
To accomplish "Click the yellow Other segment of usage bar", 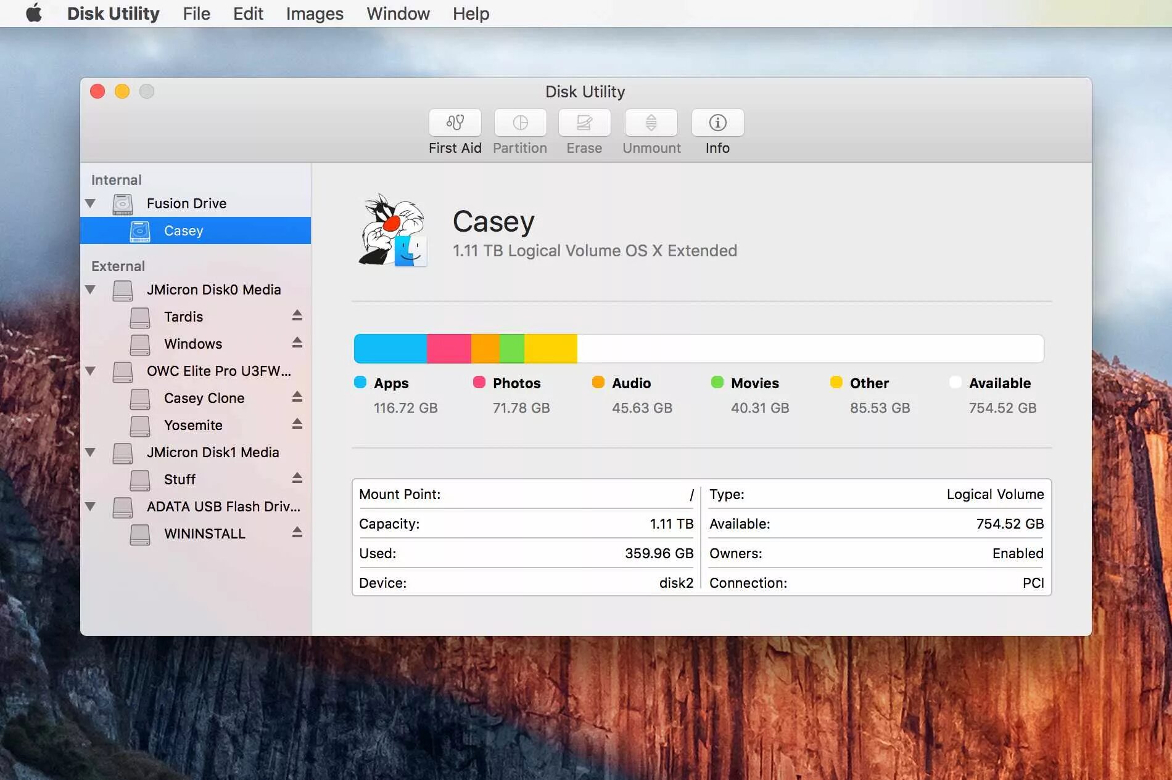I will 551,349.
